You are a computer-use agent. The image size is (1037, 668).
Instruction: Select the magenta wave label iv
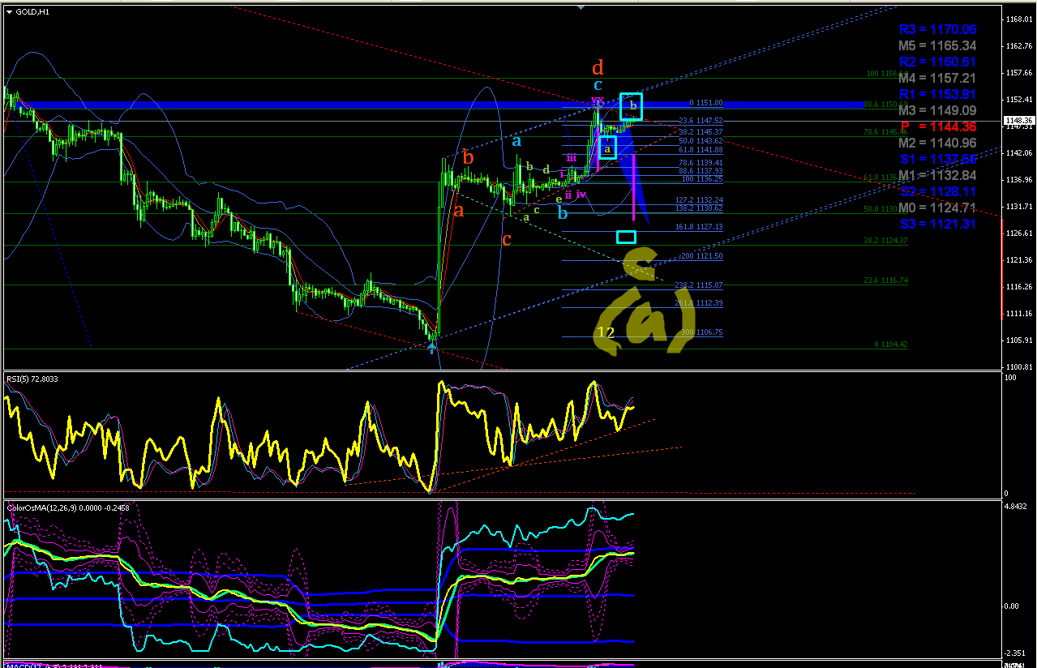(x=581, y=194)
